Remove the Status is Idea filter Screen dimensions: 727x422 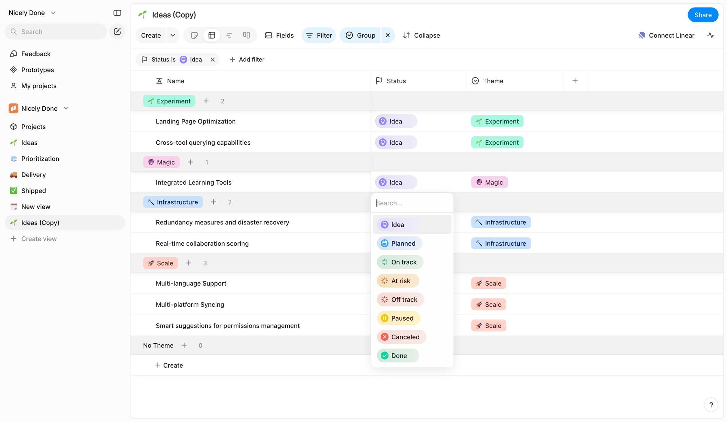[213, 60]
